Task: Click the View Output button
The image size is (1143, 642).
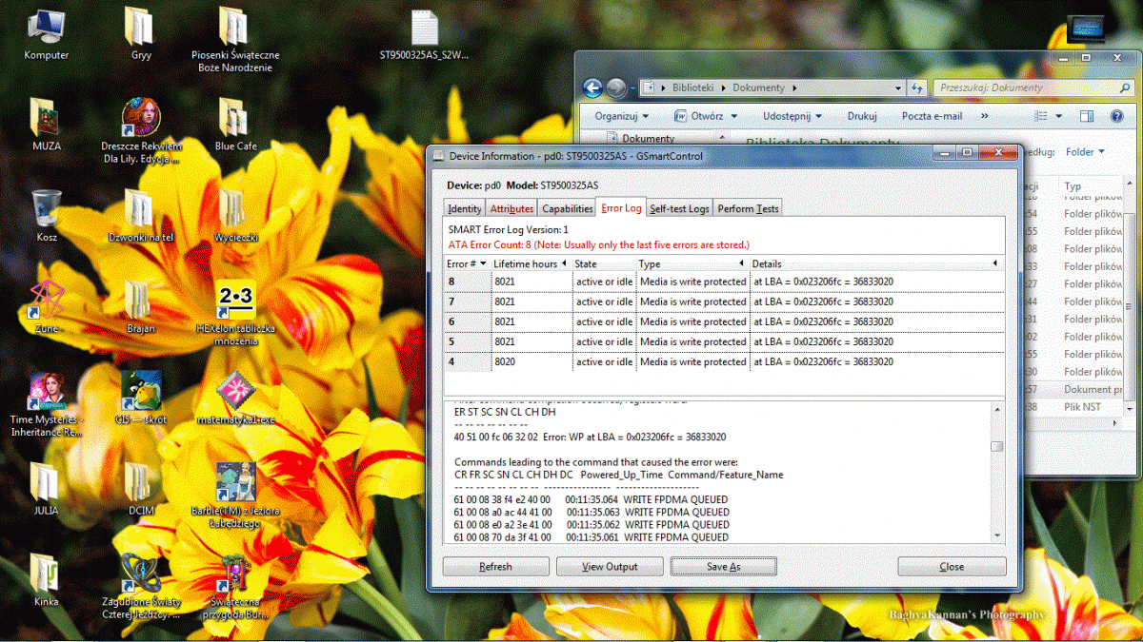Action: 610,566
